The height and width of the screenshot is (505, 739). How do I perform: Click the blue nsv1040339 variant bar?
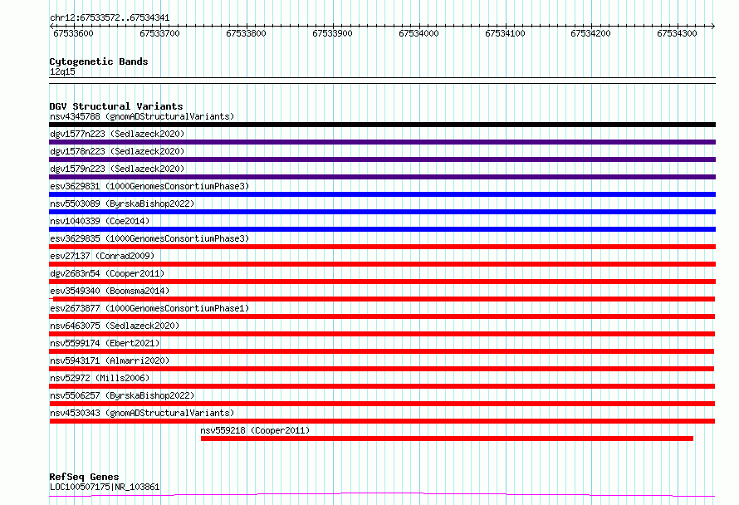click(x=382, y=229)
